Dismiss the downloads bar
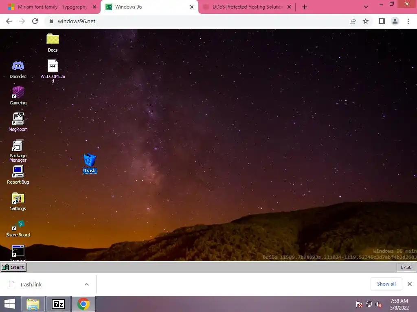 [410, 284]
